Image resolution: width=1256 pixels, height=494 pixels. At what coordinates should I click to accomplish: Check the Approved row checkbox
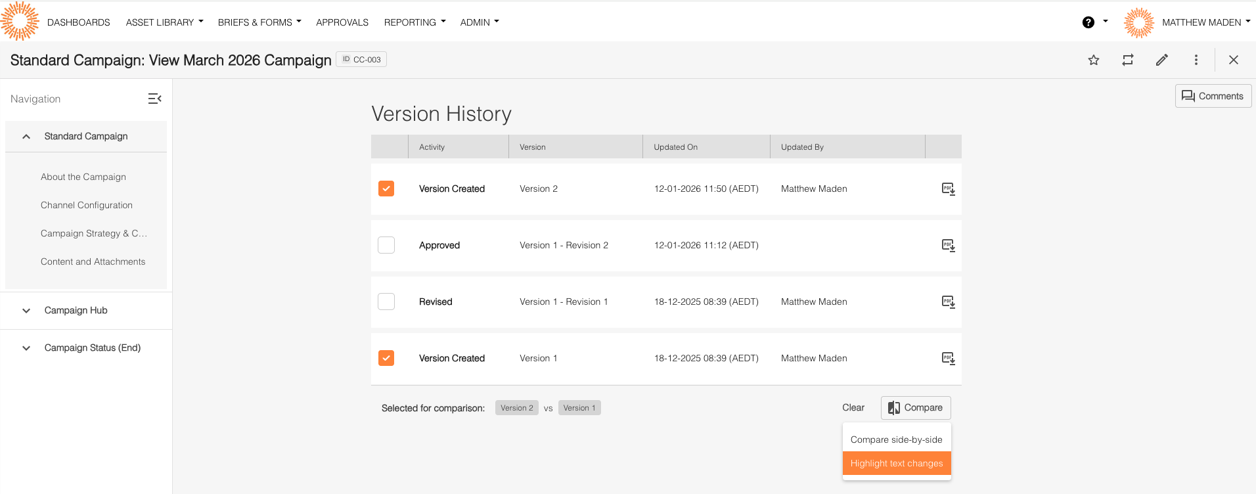386,246
